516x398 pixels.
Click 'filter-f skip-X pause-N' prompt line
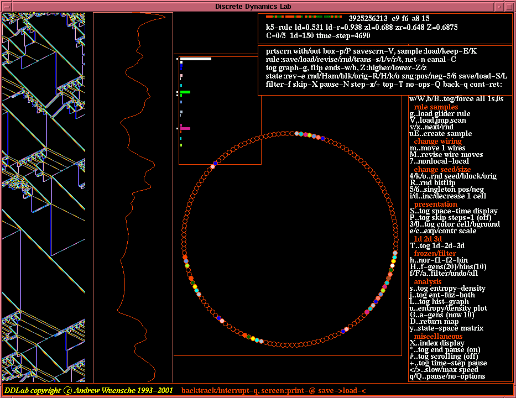(x=384, y=85)
